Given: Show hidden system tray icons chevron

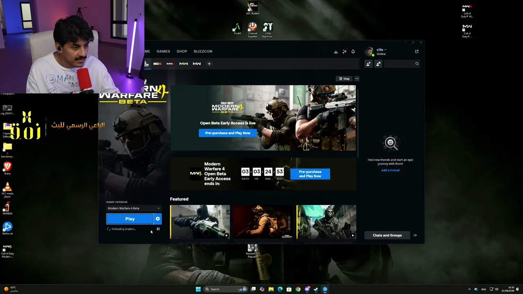Looking at the screenshot, I should [x=469, y=289].
